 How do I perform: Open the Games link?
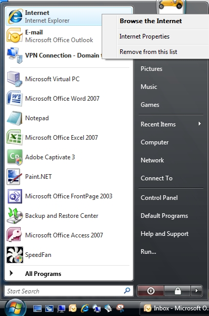point(150,105)
